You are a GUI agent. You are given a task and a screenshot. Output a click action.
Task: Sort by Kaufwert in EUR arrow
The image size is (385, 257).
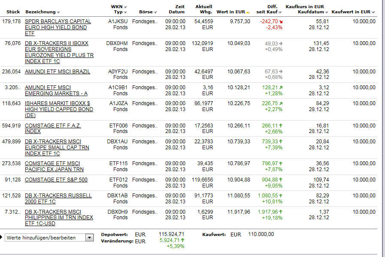[373, 12]
